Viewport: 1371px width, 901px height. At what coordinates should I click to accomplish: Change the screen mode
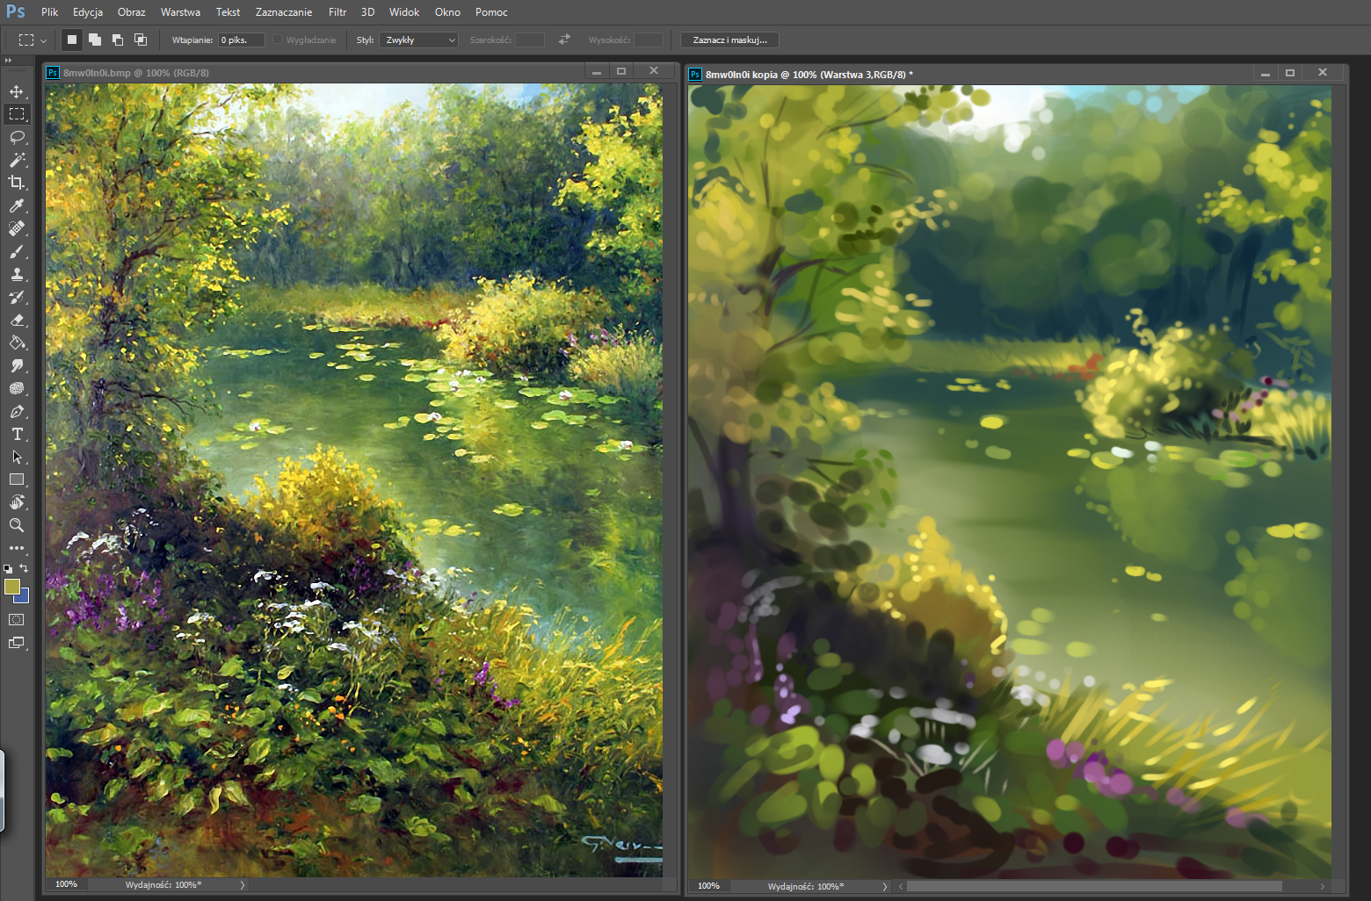pos(17,643)
